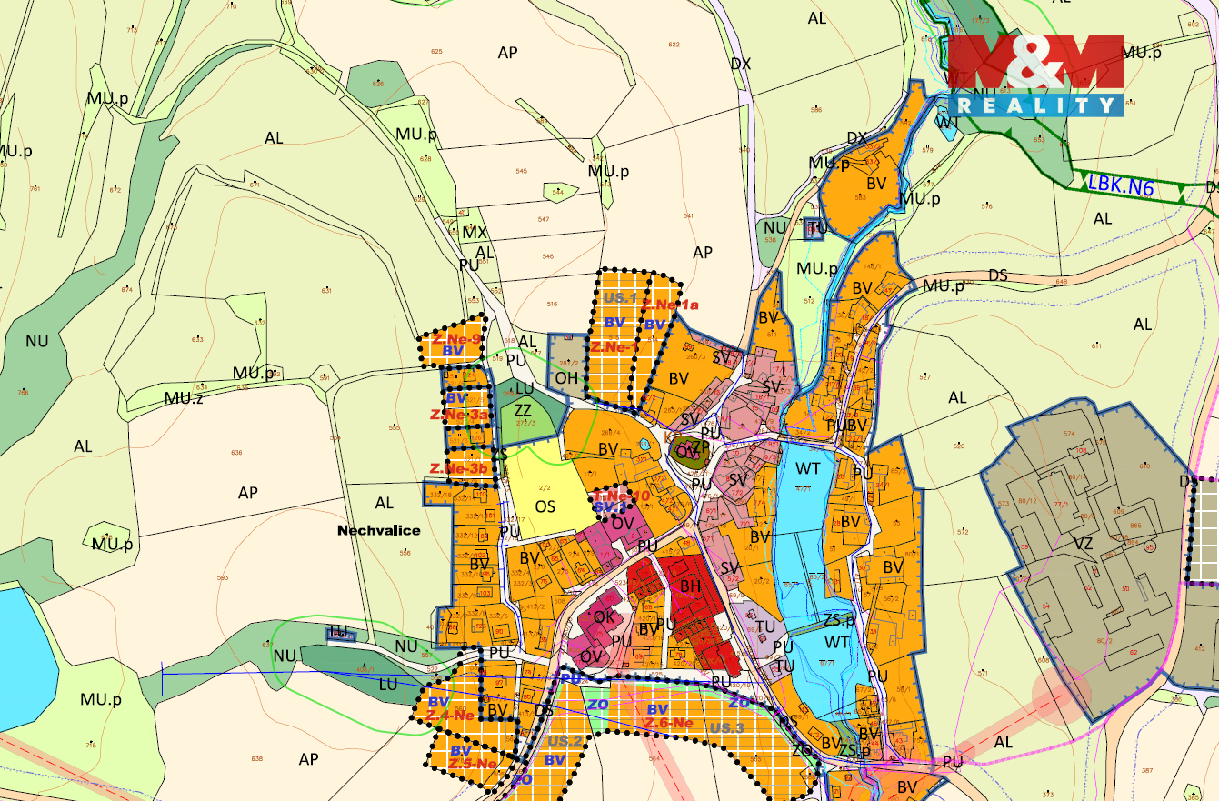Viewport: 1219px width, 801px height.
Task: Select the Z.Ne-9 development plot label
Action: [x=456, y=339]
